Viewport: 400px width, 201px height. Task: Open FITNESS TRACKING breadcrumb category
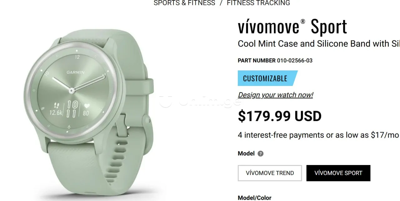pos(258,3)
